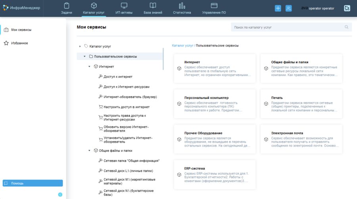357x199 pixels.
Task: Click cart icon beside Настроить доступ в интернет
Action: [100, 107]
